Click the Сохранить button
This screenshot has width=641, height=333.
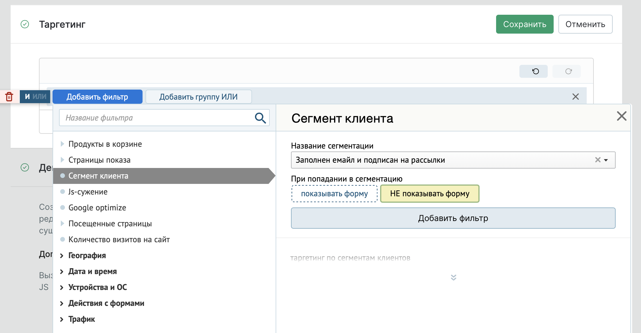tap(525, 24)
